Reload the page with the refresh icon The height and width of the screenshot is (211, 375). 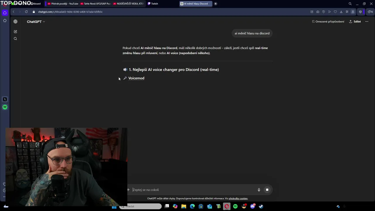[26, 12]
